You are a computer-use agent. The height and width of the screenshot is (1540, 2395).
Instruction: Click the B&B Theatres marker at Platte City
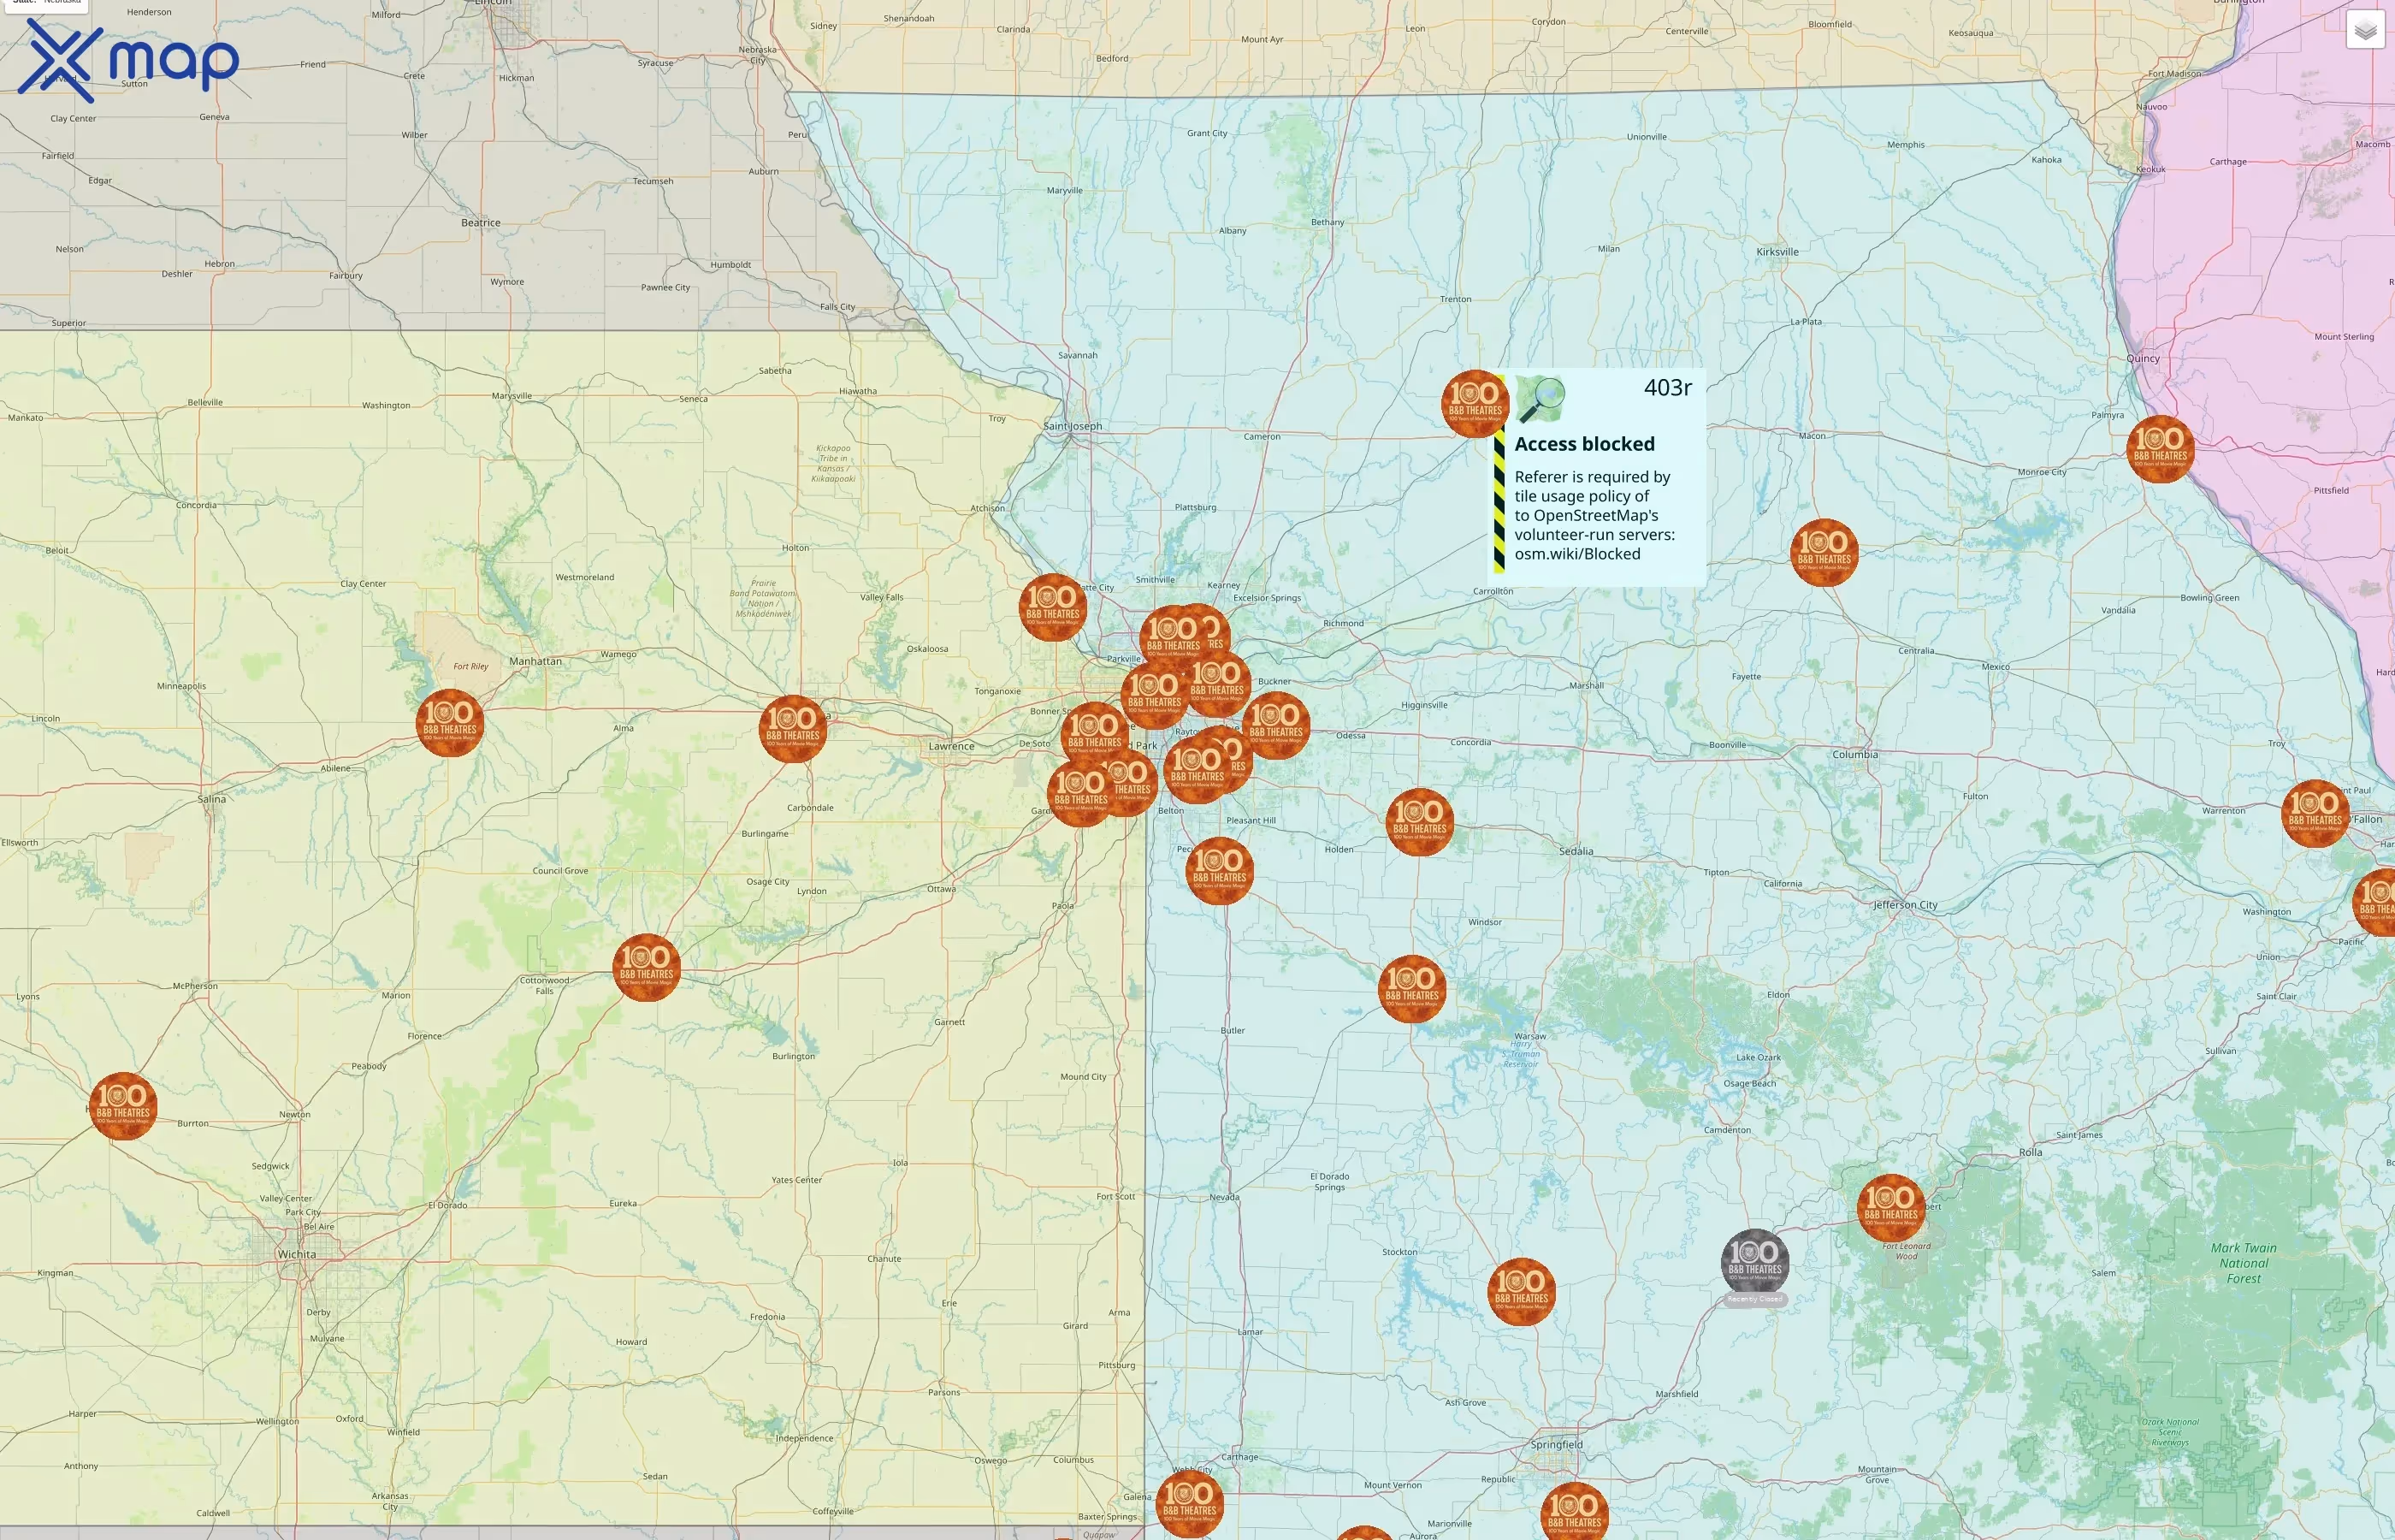pyautogui.click(x=1053, y=607)
